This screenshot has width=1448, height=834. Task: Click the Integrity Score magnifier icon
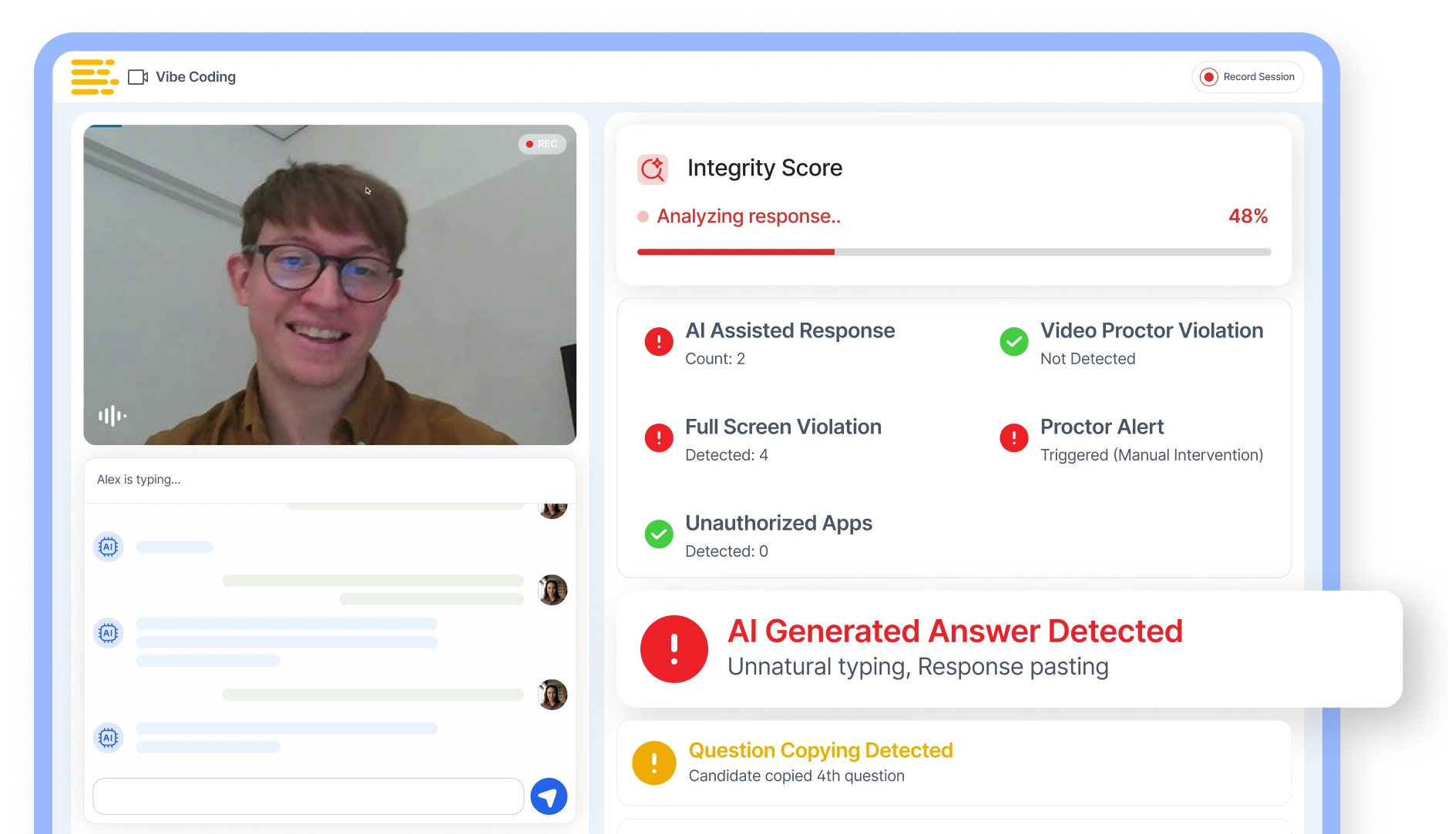coord(653,169)
